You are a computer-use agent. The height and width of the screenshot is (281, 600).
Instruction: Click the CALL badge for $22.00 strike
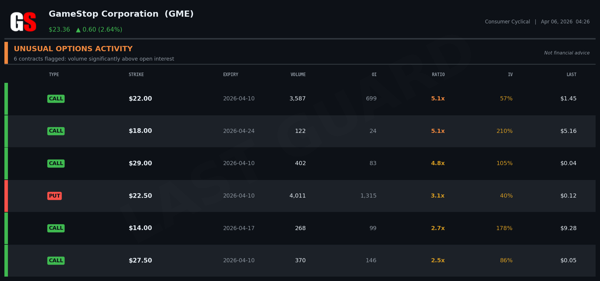coord(56,99)
